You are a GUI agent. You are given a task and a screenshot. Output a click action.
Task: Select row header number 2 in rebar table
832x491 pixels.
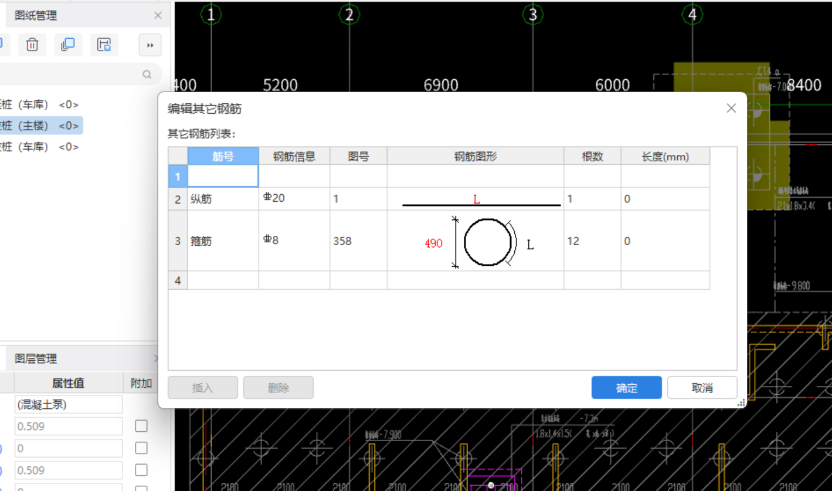coord(178,199)
